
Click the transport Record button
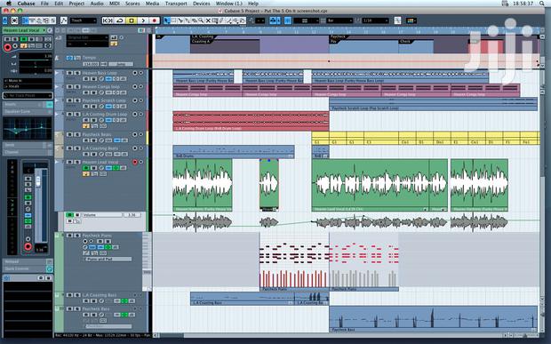154,20
